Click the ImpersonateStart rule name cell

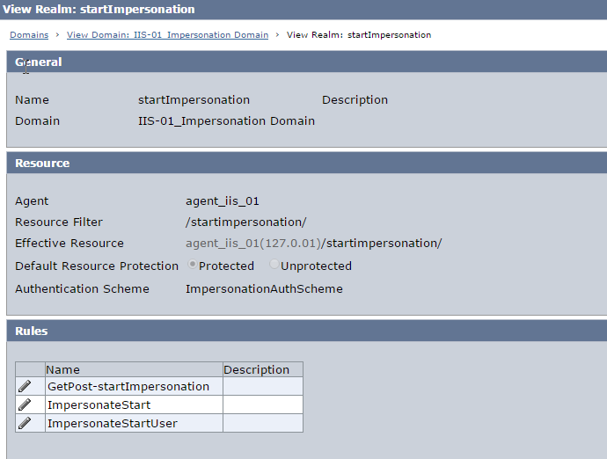[x=134, y=404]
